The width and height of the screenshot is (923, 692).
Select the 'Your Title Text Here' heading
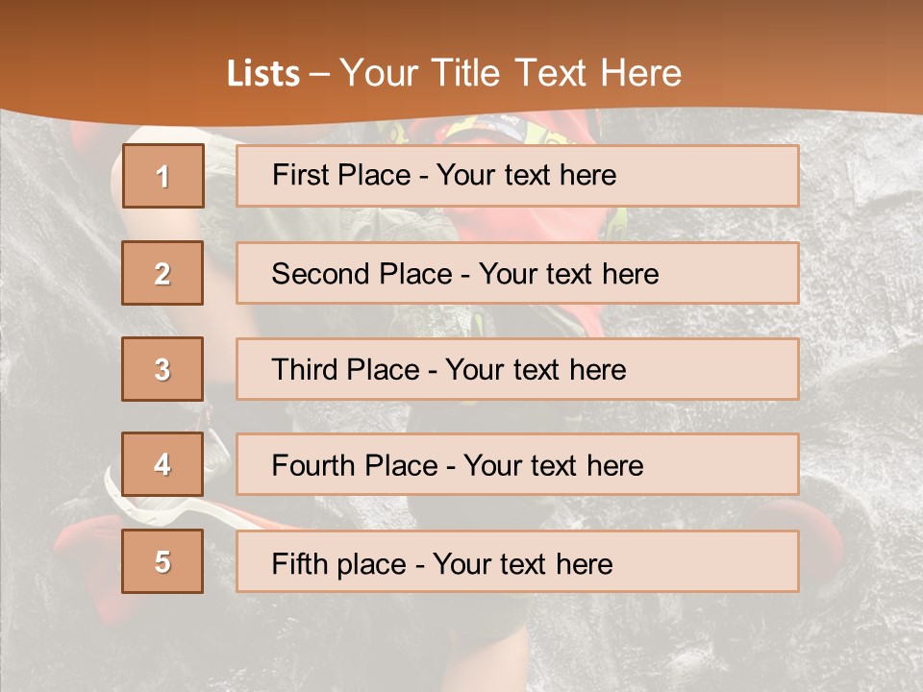click(x=511, y=73)
